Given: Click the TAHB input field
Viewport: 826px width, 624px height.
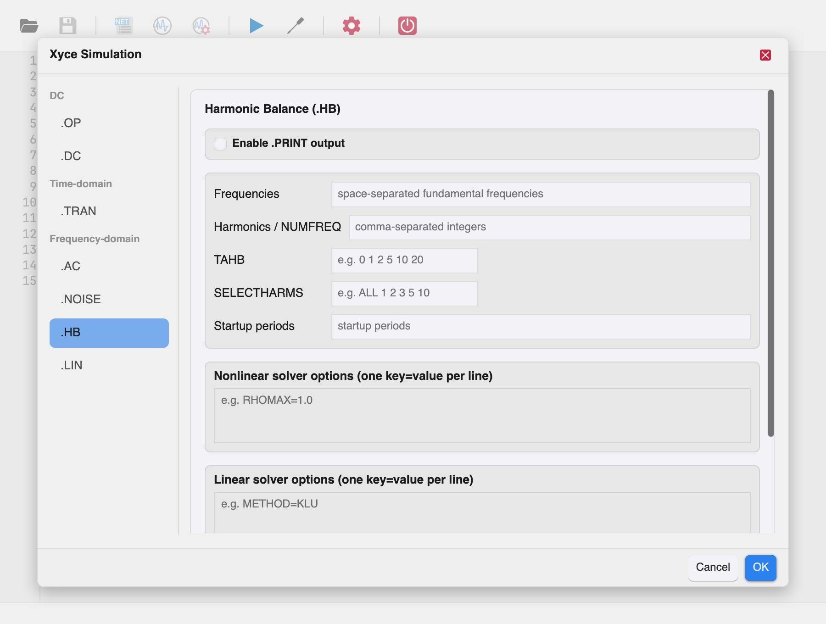Looking at the screenshot, I should (404, 260).
